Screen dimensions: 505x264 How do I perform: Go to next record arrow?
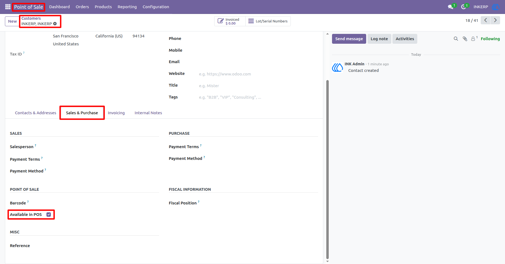[x=495, y=20]
